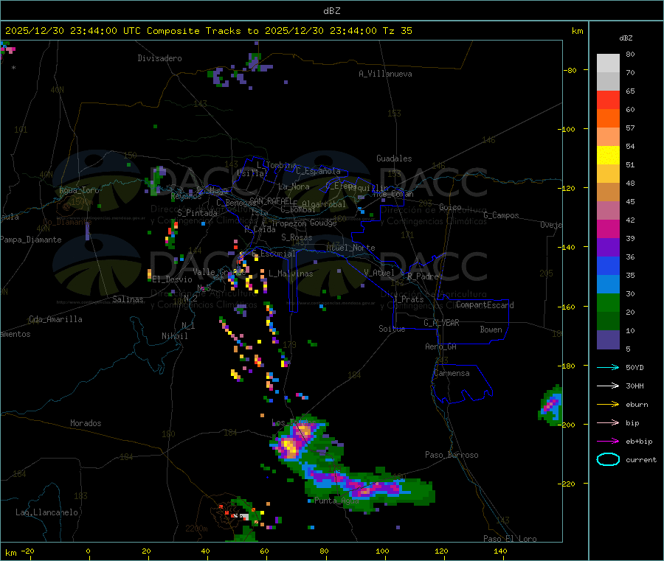The height and width of the screenshot is (561, 664).
Task: Select the 'Guadales' place label
Action: pyautogui.click(x=394, y=158)
